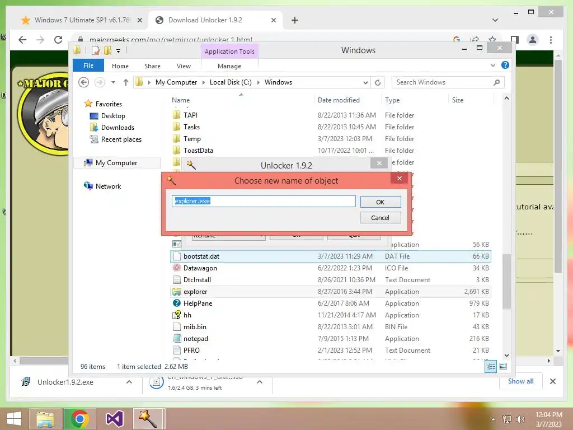This screenshot has width=573, height=430.
Task: Sort files by Date modified column
Action: click(339, 100)
